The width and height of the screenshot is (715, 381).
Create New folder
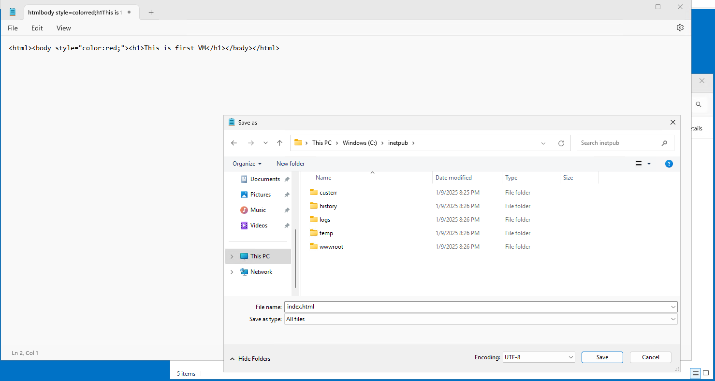291,164
